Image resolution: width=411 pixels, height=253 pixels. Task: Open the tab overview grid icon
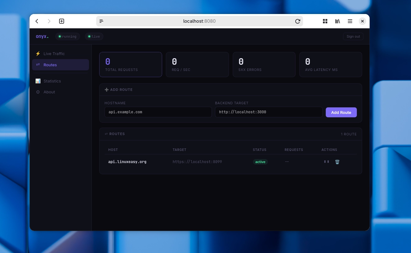coord(325,21)
